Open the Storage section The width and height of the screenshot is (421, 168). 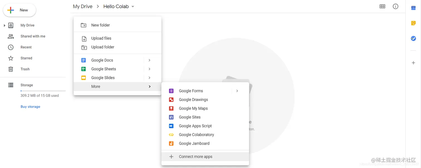[27, 85]
